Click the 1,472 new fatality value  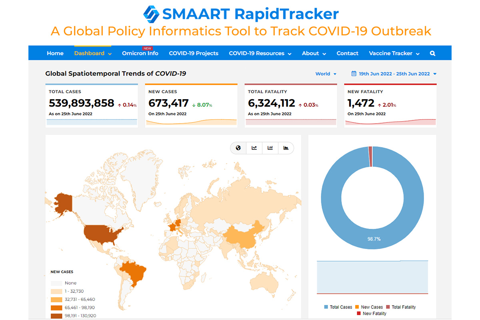point(361,103)
